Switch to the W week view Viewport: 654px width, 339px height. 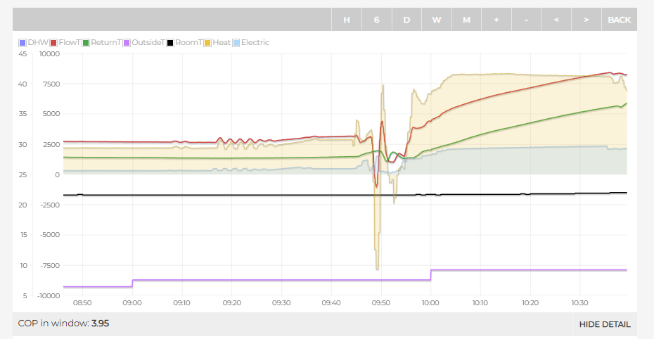click(437, 20)
